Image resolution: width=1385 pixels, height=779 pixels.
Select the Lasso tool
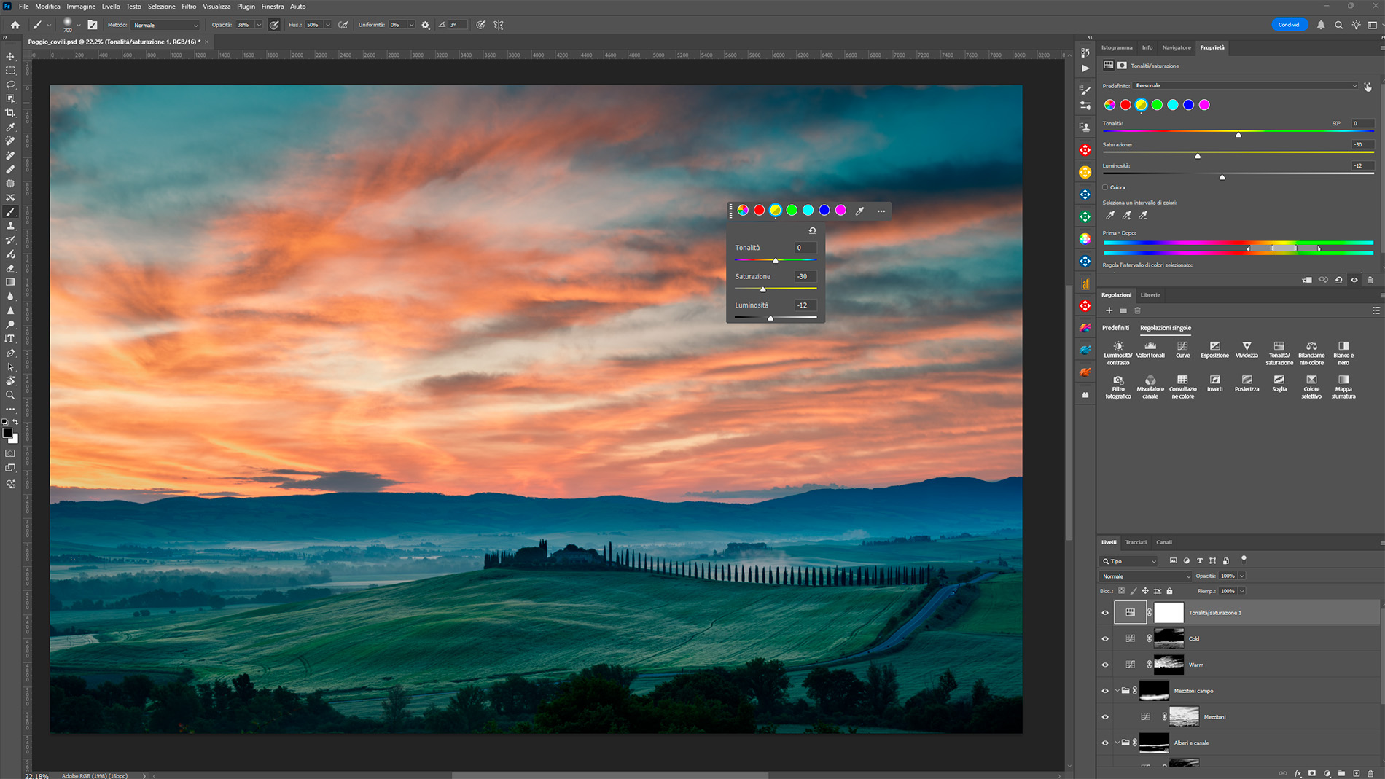tap(10, 85)
